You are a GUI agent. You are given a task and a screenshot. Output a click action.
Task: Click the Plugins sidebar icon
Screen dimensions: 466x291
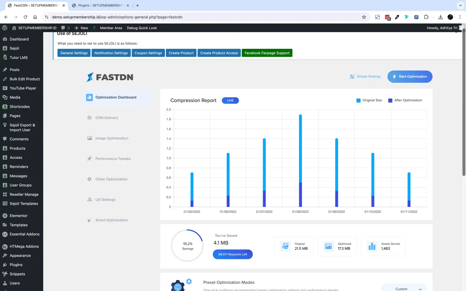coord(5,265)
